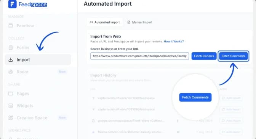This screenshot has width=256, height=139.
Task: Click Auto import for the google.com row
Action: click(231, 121)
